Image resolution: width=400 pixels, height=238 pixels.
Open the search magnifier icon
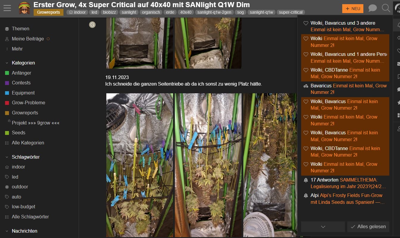pos(386,8)
